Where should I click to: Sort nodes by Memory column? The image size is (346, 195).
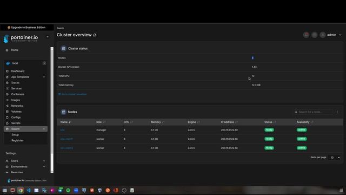tap(157, 122)
